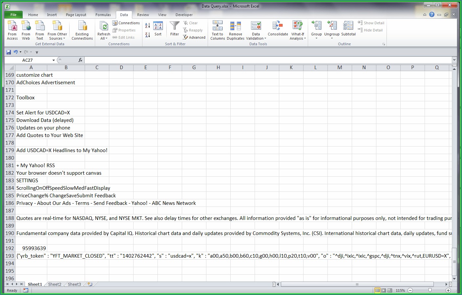Viewport: 462px width, 295px height.
Task: Open the Sort dialog
Action: click(x=158, y=29)
